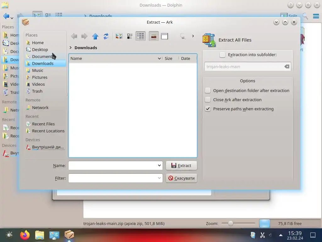Switch to detailed list view in Extract dialog
This screenshot has height=242, width=322.
coord(141,36)
